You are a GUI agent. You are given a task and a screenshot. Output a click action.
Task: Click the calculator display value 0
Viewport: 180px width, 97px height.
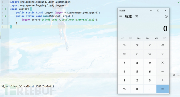[165, 29]
